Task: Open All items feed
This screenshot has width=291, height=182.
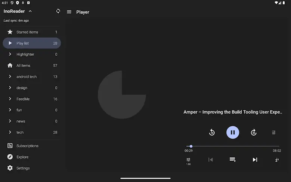Action: 32,65
